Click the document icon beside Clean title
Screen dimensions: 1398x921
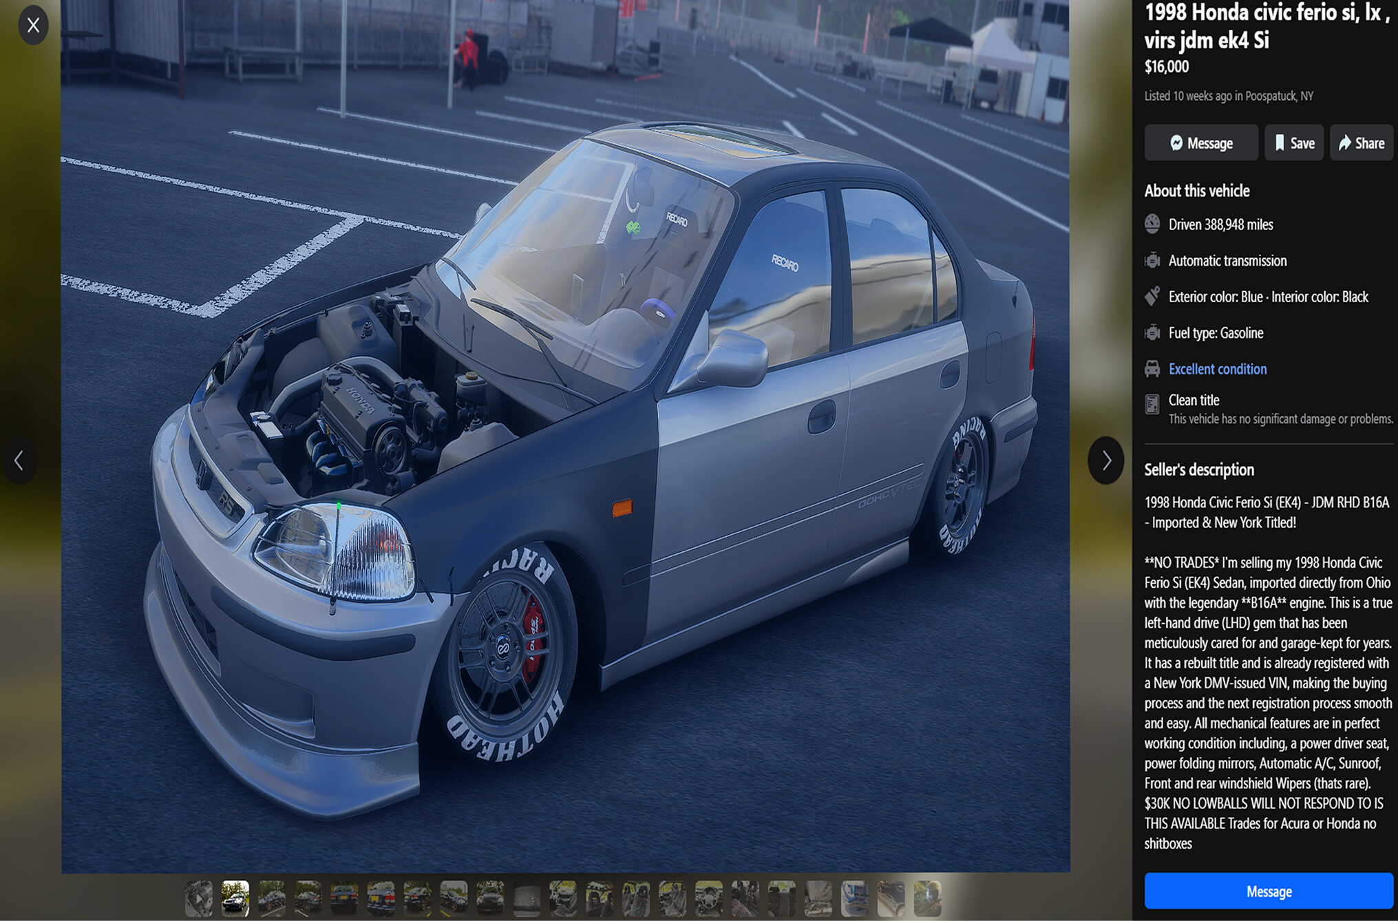point(1152,405)
